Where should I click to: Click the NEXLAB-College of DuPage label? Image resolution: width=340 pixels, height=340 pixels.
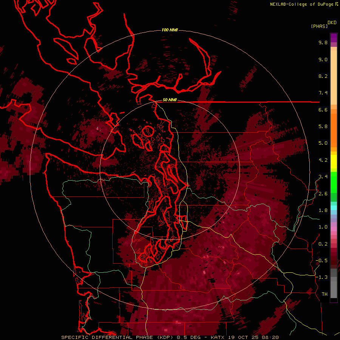point(301,4)
